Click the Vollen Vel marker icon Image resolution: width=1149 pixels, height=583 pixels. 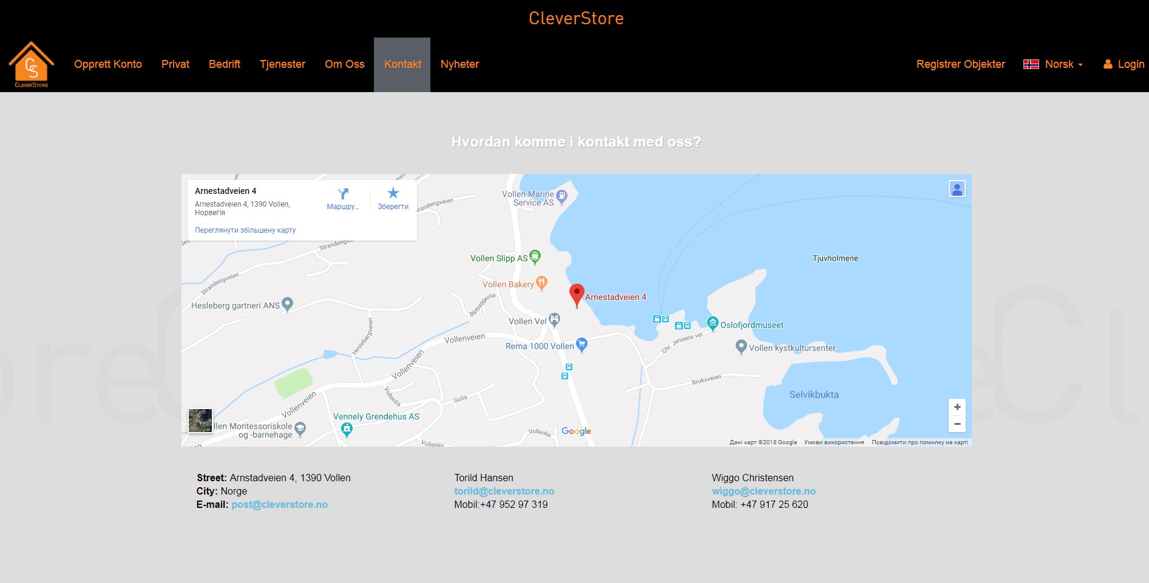pos(554,319)
